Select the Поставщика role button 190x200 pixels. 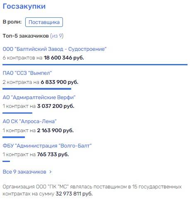[x=44, y=22]
